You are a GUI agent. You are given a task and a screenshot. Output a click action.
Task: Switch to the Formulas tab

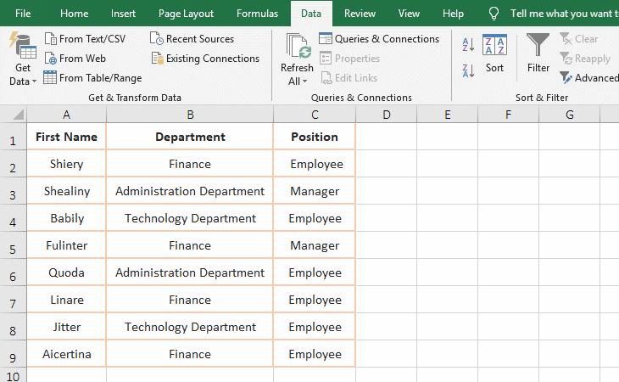click(256, 14)
